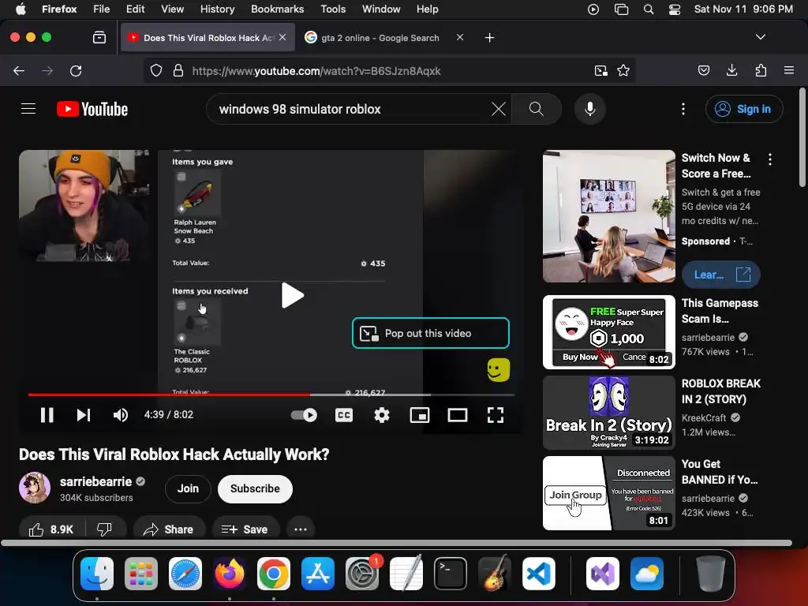808x606 pixels.
Task: Open Firefox application hamburger menu
Action: tap(788, 70)
